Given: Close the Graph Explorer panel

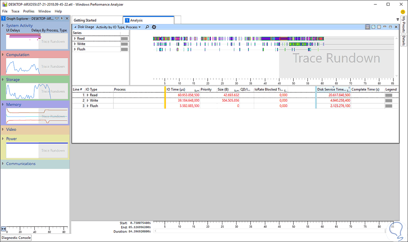Looking at the screenshot, I should pos(67,18).
